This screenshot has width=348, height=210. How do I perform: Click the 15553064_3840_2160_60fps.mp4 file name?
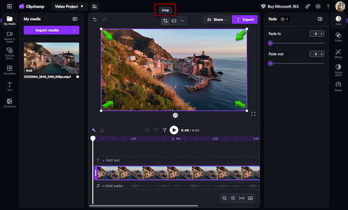pyautogui.click(x=48, y=77)
